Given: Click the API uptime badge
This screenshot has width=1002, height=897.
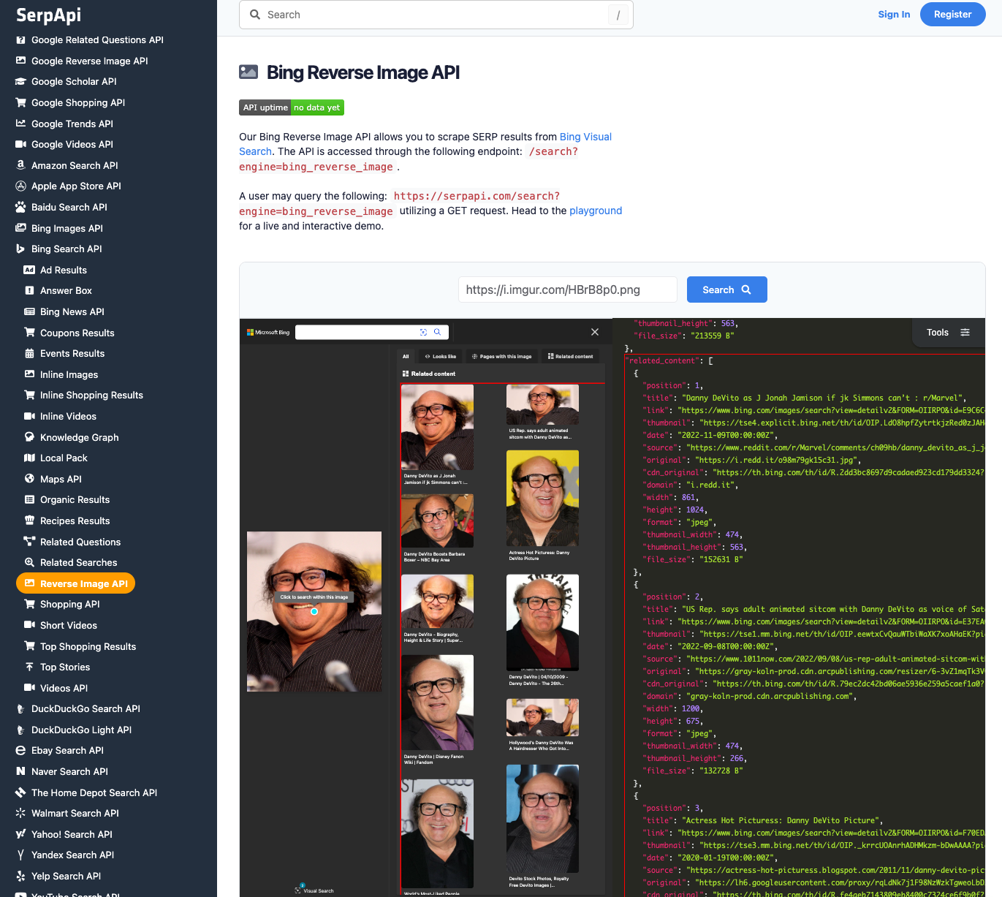Looking at the screenshot, I should 291,107.
